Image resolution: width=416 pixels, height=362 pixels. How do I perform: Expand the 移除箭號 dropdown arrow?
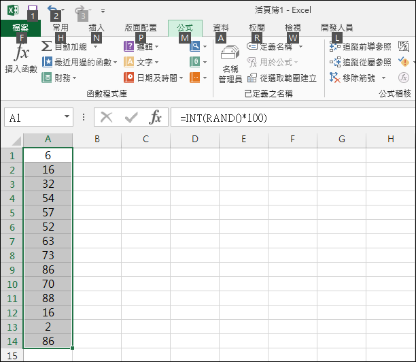click(383, 78)
